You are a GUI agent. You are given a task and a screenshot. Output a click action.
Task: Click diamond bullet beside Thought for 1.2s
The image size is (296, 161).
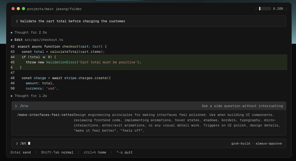pos(12,96)
